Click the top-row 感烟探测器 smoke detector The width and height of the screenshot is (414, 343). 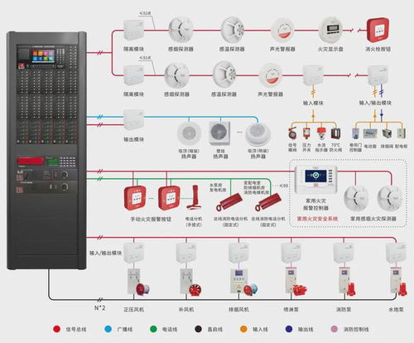pyautogui.click(x=181, y=30)
